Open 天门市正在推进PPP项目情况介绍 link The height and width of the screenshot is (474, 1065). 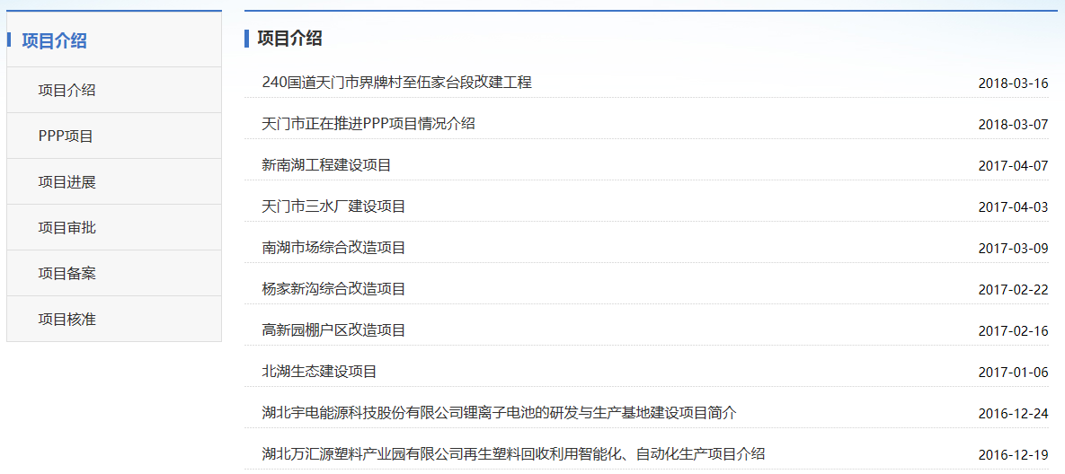(368, 124)
